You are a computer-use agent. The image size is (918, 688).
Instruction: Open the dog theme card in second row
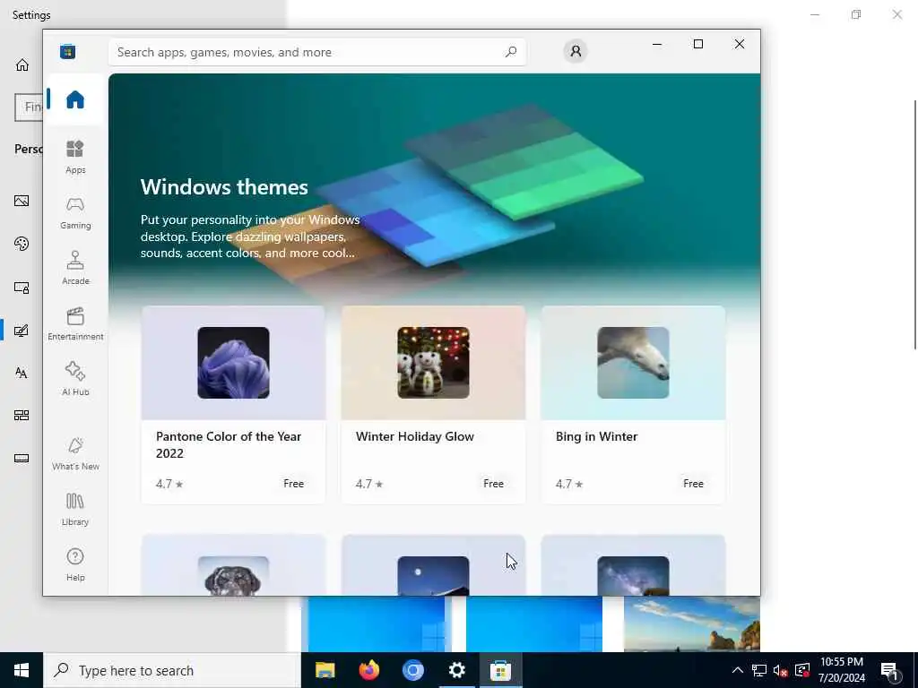pyautogui.click(x=233, y=565)
